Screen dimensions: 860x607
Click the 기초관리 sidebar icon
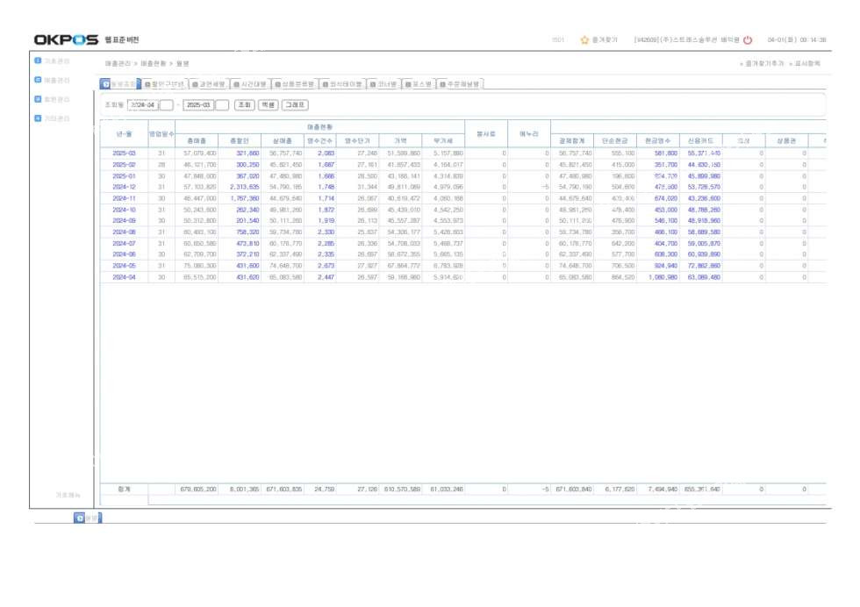pyautogui.click(x=38, y=61)
